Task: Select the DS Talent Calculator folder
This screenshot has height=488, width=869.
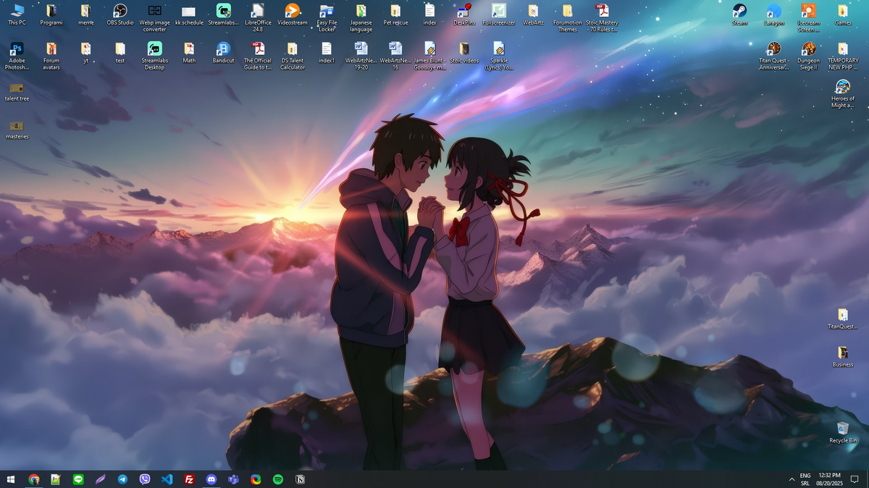Action: click(293, 56)
